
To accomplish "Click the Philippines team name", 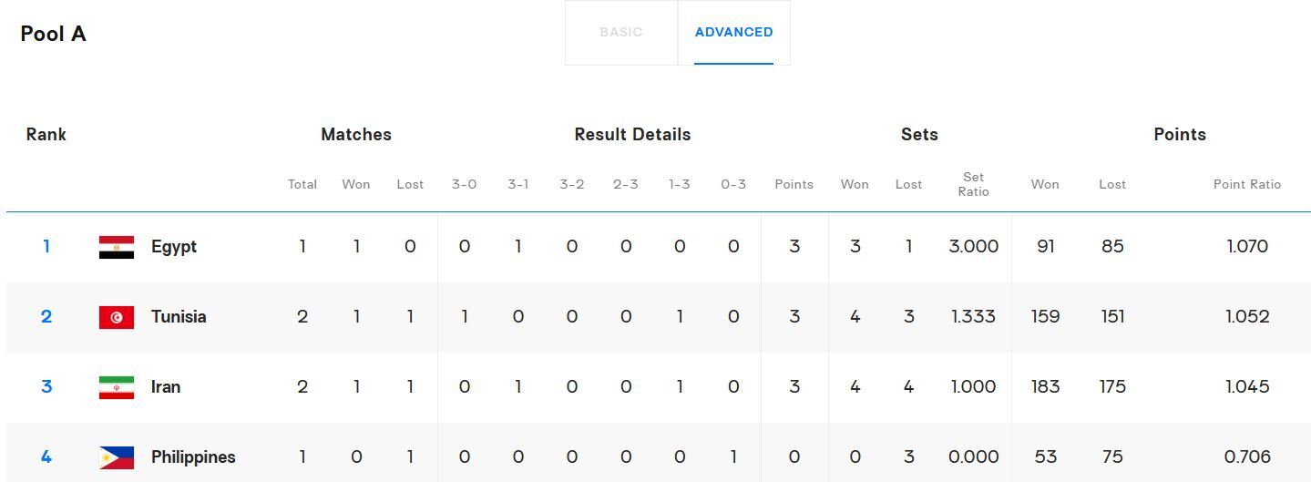I will (193, 457).
